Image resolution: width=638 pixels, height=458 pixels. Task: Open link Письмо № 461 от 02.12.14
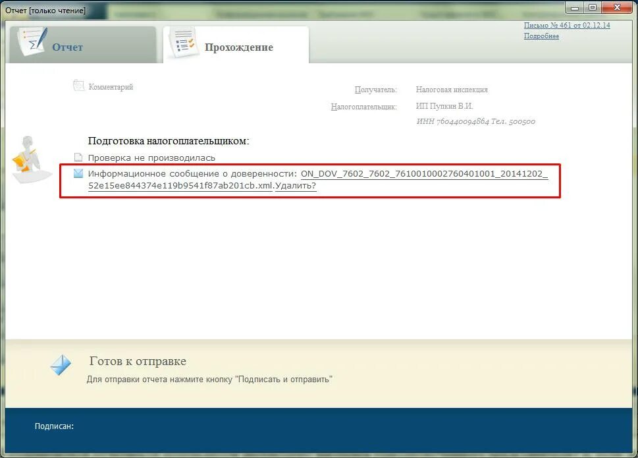[x=567, y=25]
